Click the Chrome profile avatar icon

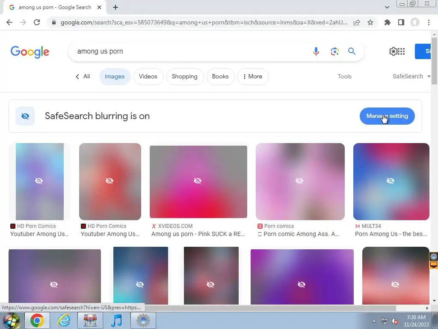415,22
